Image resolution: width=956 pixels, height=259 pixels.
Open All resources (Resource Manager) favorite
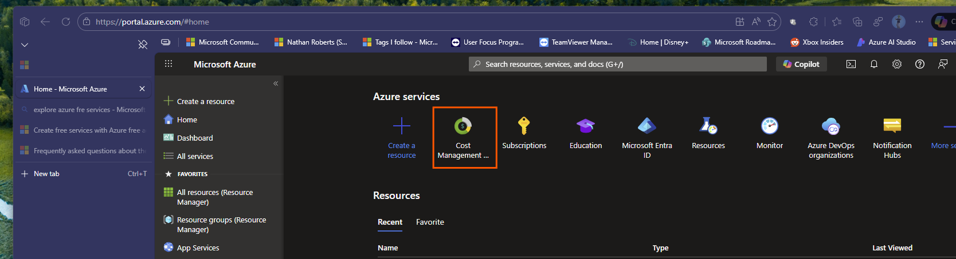click(209, 197)
